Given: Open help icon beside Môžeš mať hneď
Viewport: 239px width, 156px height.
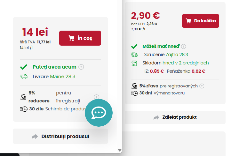Looking at the screenshot, I should [x=184, y=46].
